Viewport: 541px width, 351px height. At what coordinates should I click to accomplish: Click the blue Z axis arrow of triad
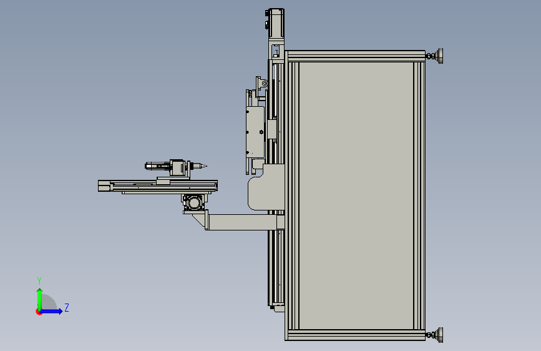52,311
